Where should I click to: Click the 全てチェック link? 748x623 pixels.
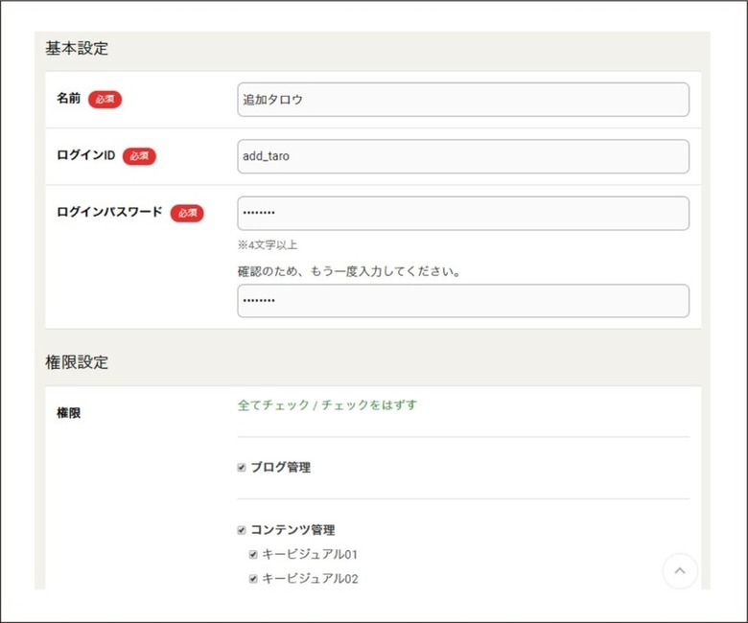(x=273, y=405)
